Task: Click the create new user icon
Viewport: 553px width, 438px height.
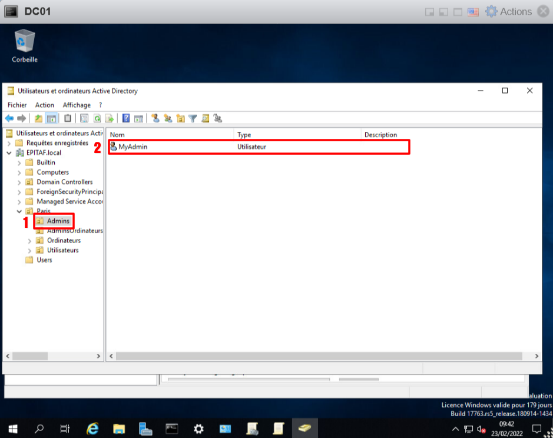Action: click(155, 118)
